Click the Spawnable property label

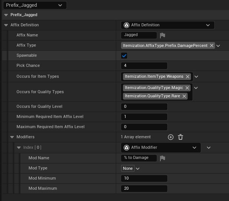click(x=27, y=56)
